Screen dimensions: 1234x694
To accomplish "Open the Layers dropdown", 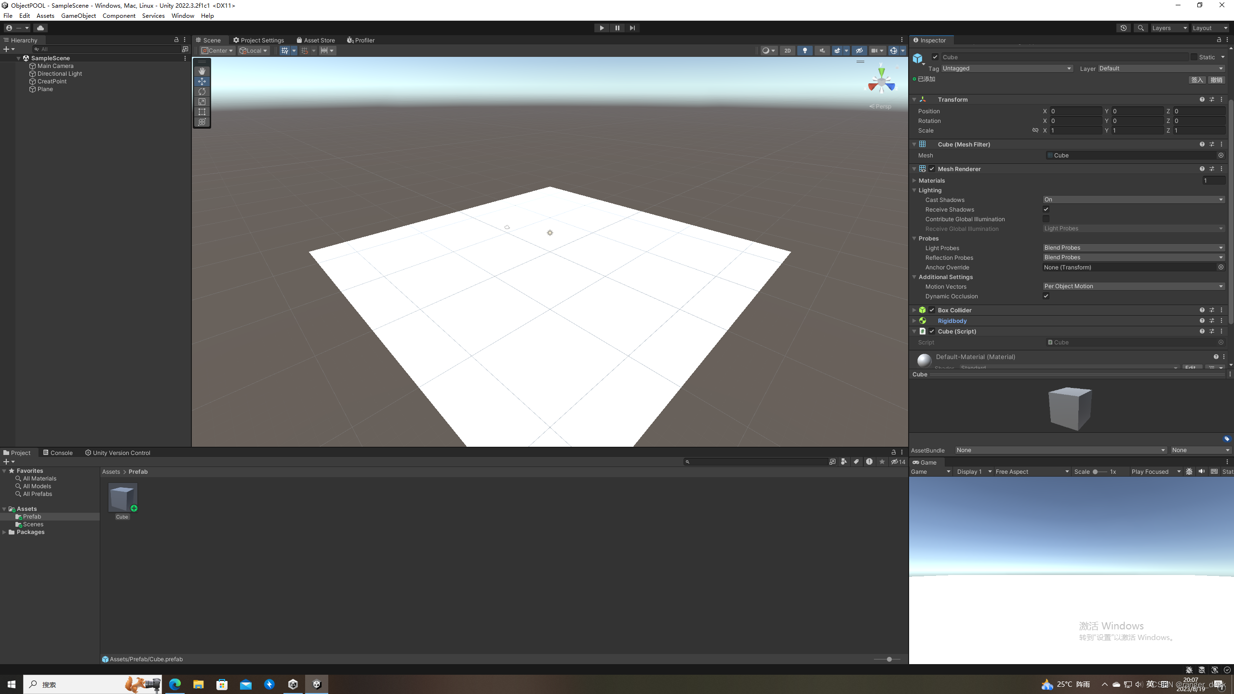I will (x=1169, y=28).
